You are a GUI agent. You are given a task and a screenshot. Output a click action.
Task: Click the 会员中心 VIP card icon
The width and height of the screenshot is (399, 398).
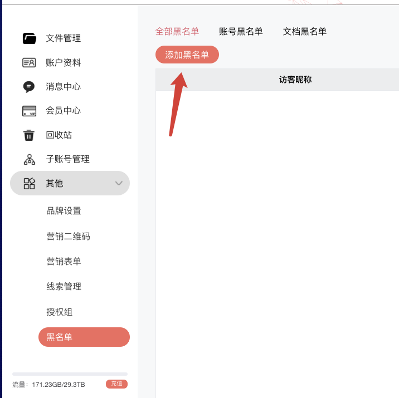(x=30, y=111)
